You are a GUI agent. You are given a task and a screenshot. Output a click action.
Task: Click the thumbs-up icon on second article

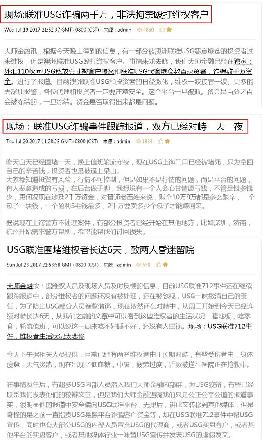(161, 141)
